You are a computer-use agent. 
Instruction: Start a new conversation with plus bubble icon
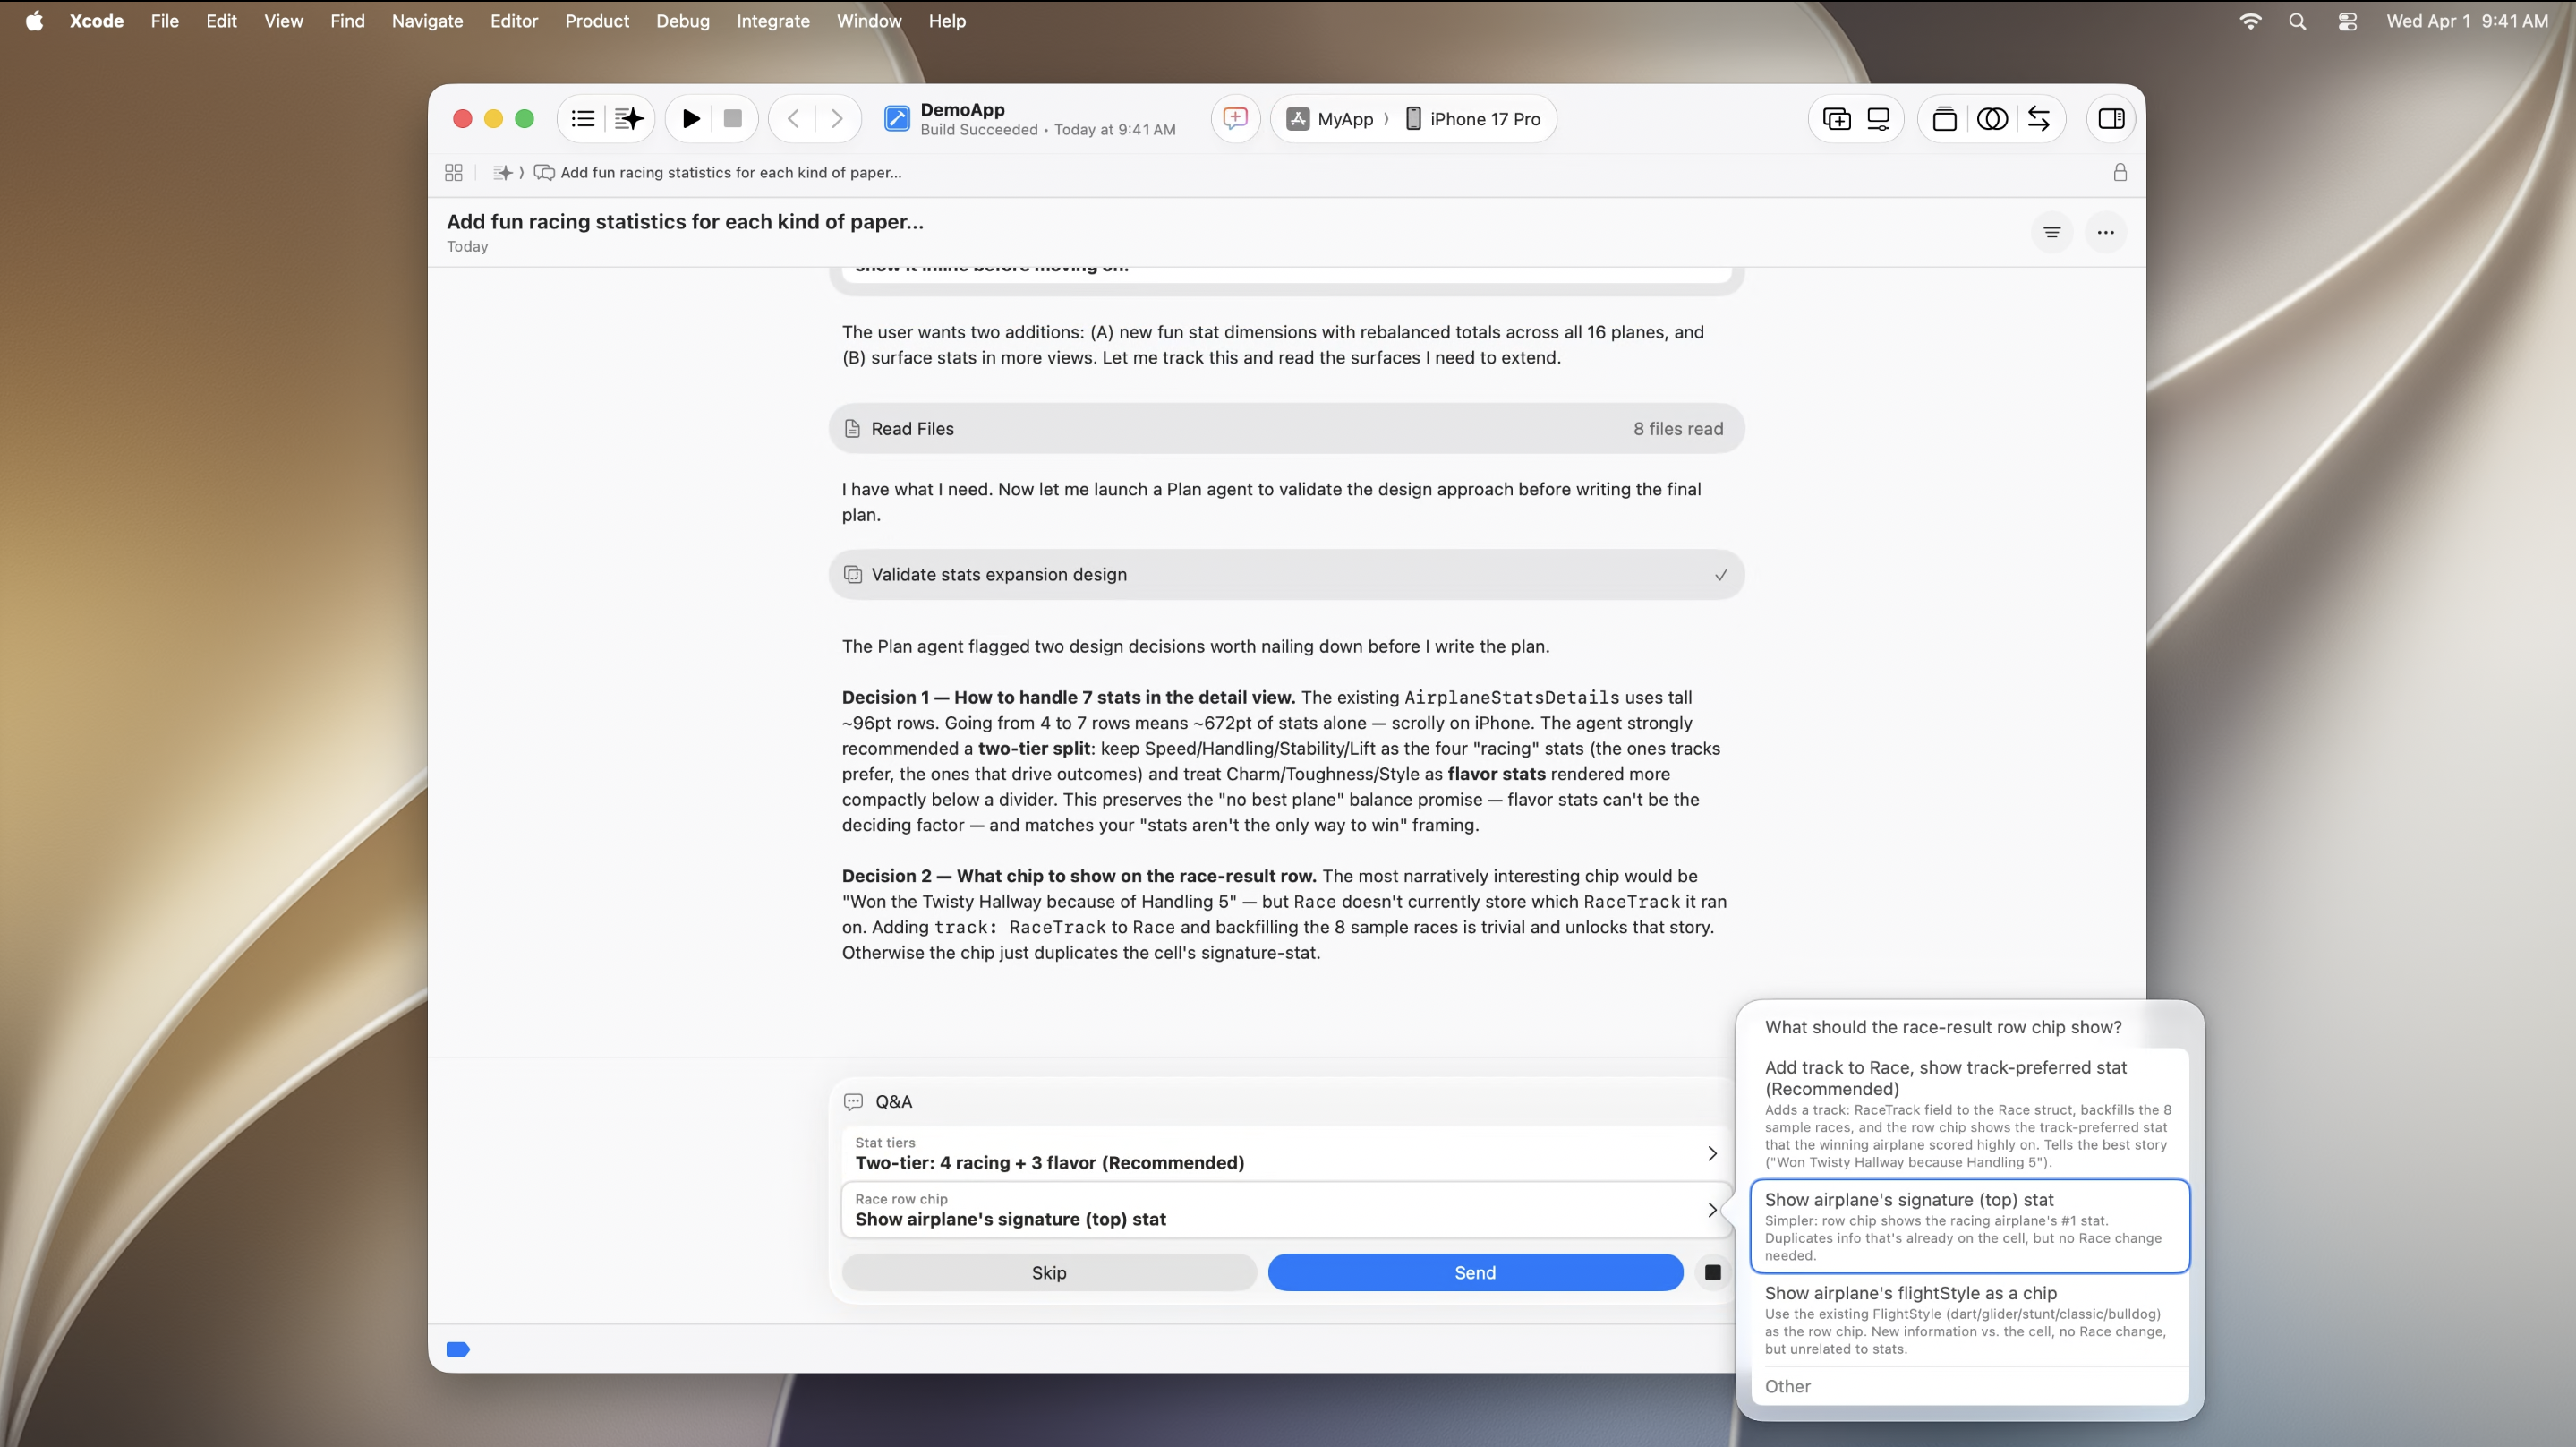point(1235,119)
